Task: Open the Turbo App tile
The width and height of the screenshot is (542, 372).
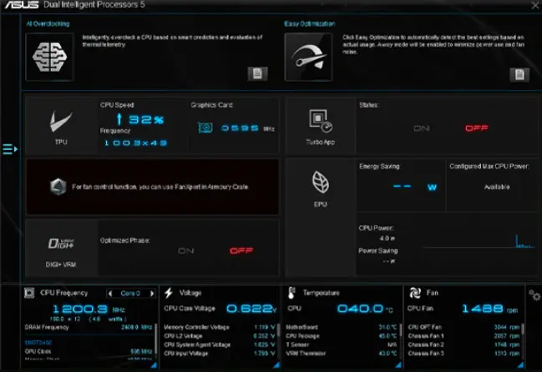Action: [x=321, y=125]
